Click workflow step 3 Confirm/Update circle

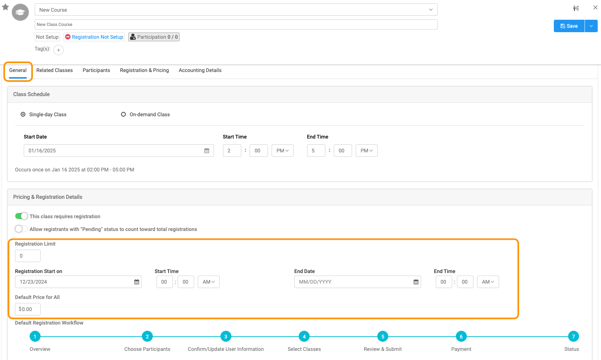coord(226,337)
